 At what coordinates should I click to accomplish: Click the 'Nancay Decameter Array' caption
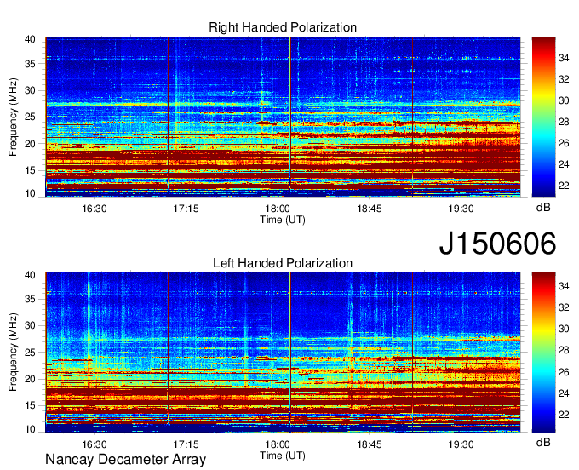tap(125, 460)
